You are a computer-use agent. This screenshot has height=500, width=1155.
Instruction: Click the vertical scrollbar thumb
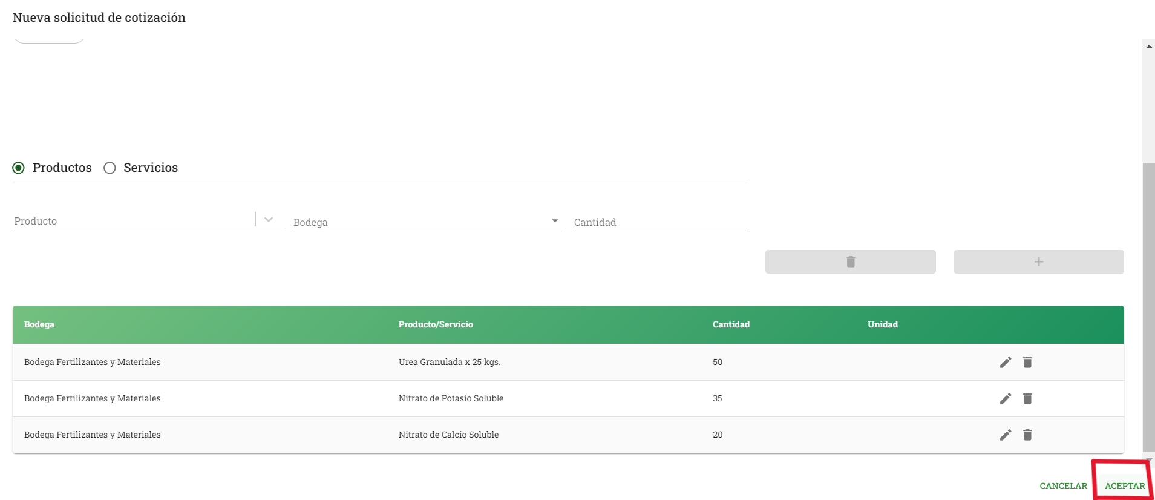click(x=1148, y=307)
